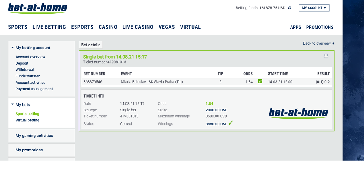Open PROMOTIONS in top navigation
The width and height of the screenshot is (364, 173).
pos(320,27)
